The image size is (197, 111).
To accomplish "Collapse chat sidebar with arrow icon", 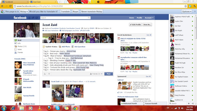I will [193, 104].
